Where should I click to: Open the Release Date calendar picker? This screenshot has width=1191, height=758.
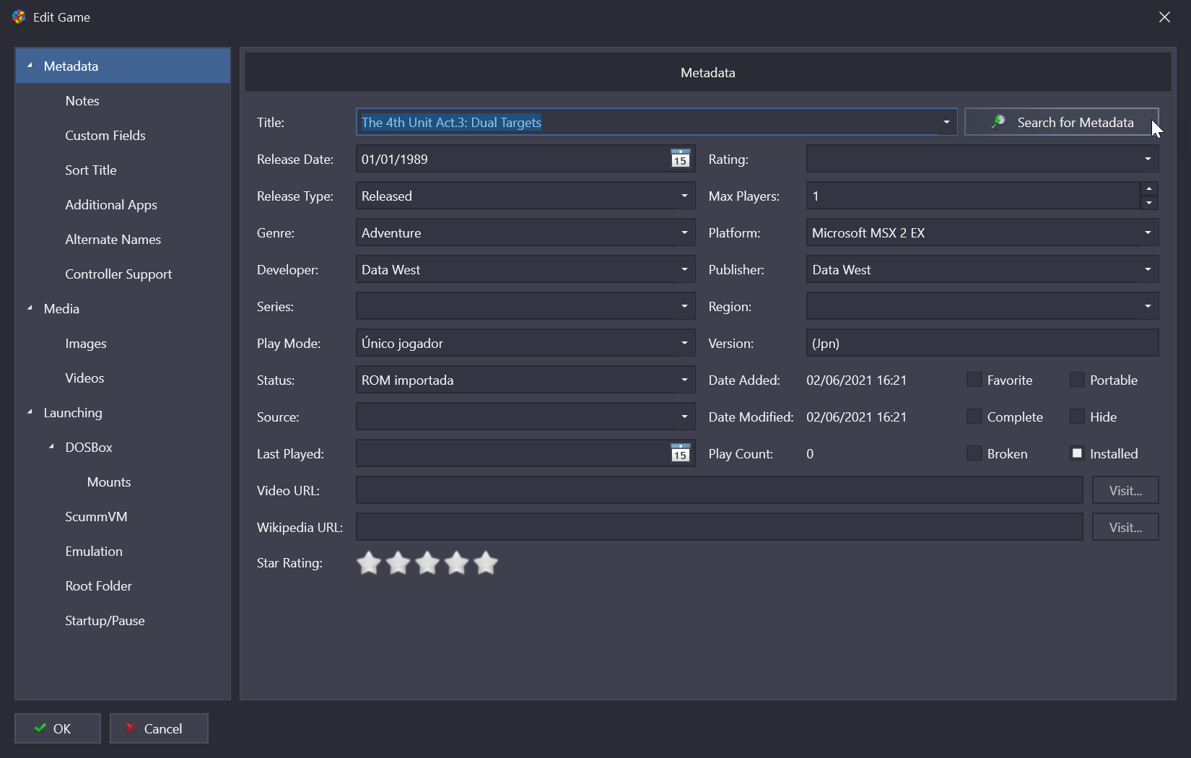pos(680,159)
